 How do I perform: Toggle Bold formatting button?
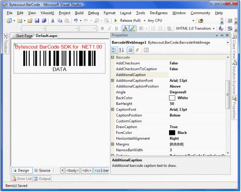coord(102,29)
